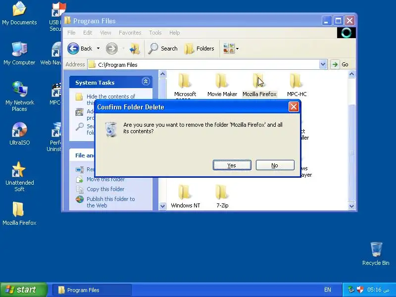Click Copy this folder link

click(x=105, y=189)
